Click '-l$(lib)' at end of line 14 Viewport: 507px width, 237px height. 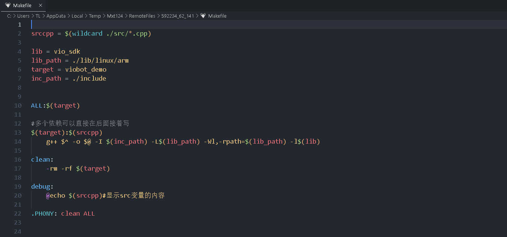click(x=305, y=141)
